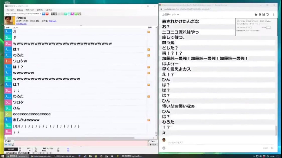Click the send arrow in YouTube chat

[x=272, y=148]
